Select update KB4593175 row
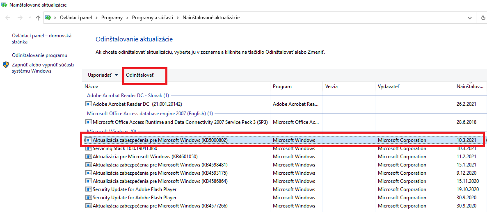 point(284,173)
